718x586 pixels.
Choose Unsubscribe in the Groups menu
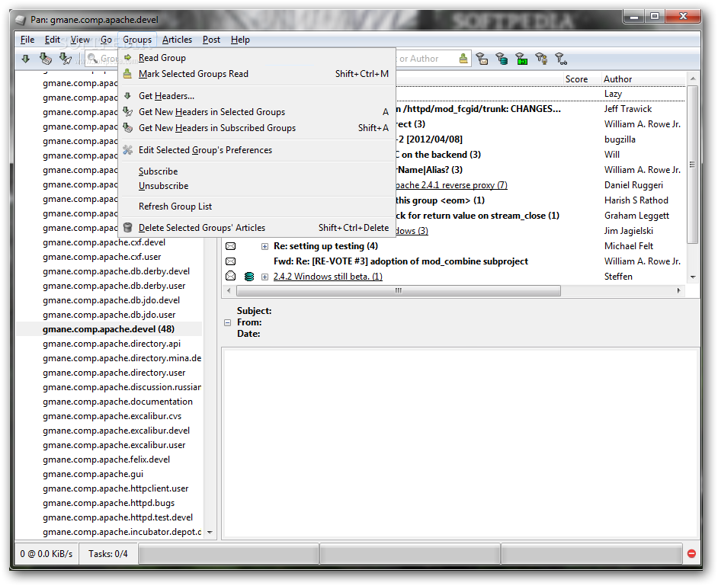click(x=256, y=186)
